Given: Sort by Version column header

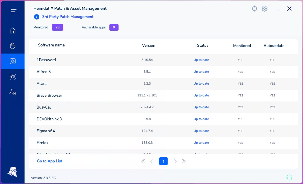Looking at the screenshot, I should [x=149, y=46].
